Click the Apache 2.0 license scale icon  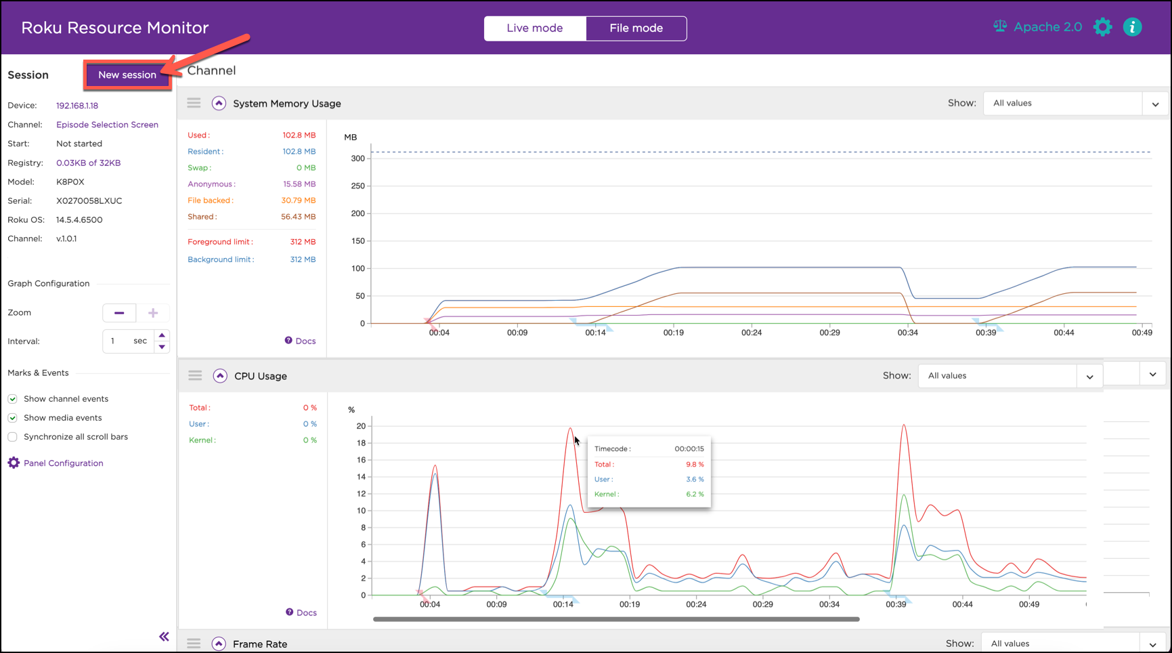(999, 26)
